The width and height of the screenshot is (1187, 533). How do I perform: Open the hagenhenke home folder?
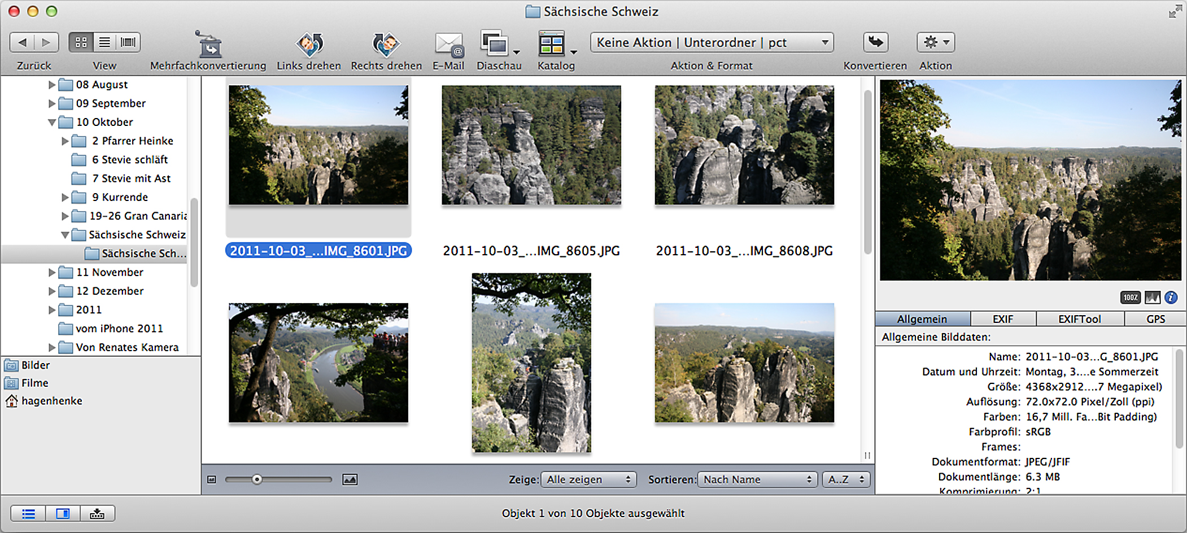click(43, 401)
